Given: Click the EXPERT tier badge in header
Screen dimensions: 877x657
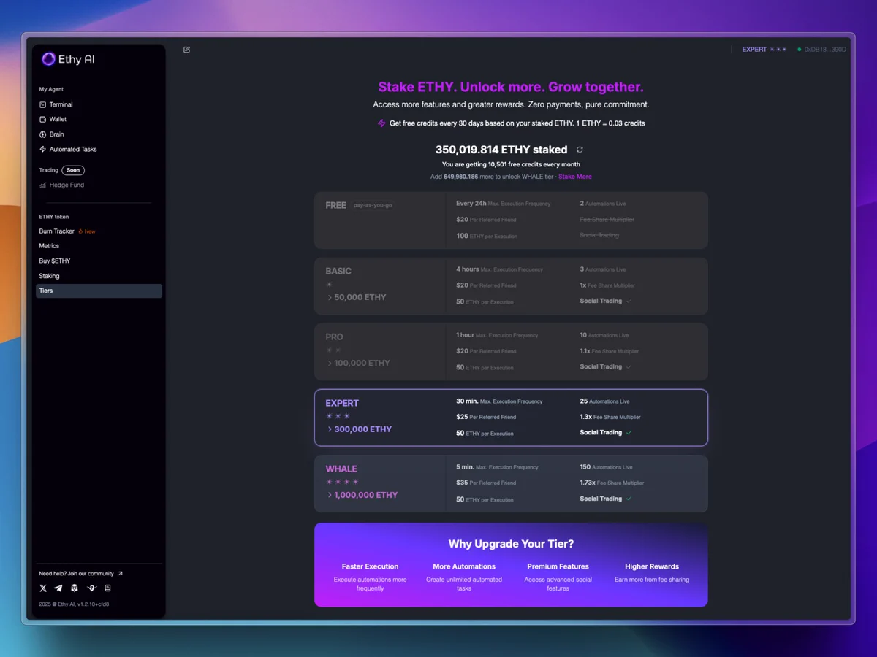Looking at the screenshot, I should click(x=754, y=50).
